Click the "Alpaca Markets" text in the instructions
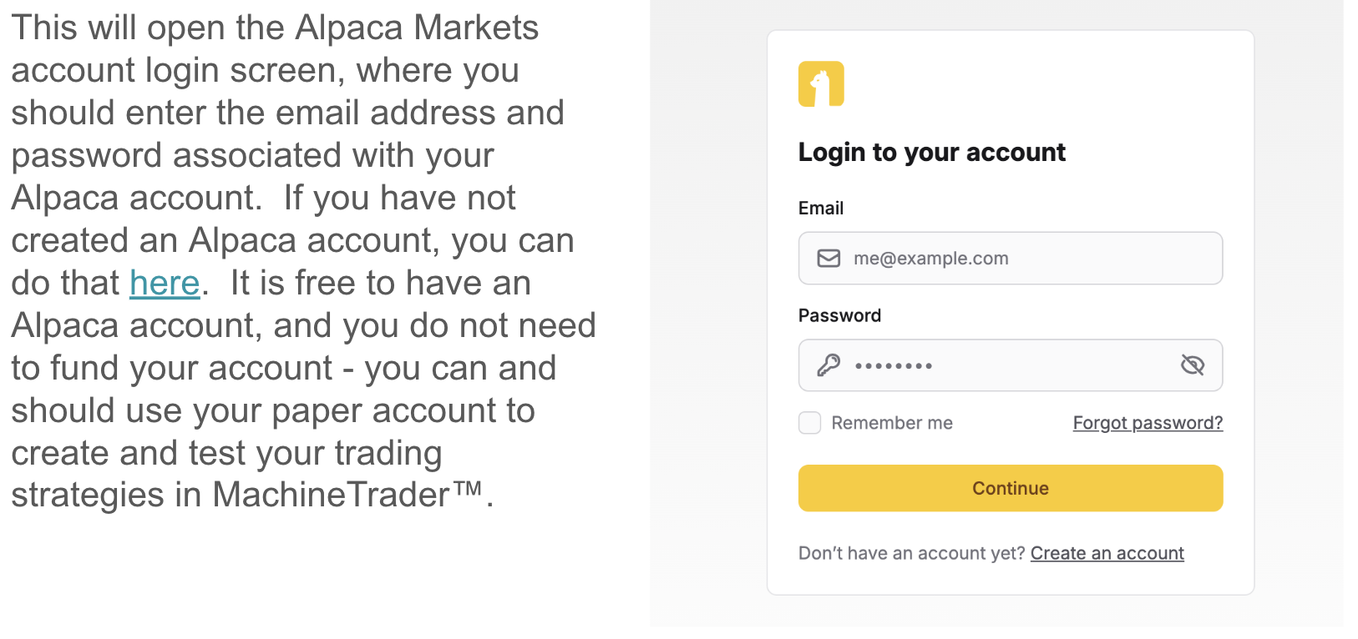Screen dimensions: 1358x639 [417, 28]
